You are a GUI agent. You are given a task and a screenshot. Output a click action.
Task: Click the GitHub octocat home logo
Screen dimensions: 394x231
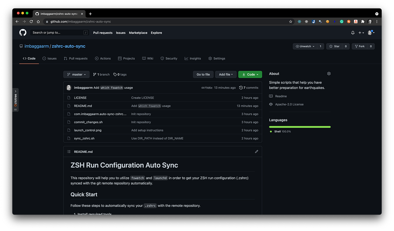[x=23, y=32]
